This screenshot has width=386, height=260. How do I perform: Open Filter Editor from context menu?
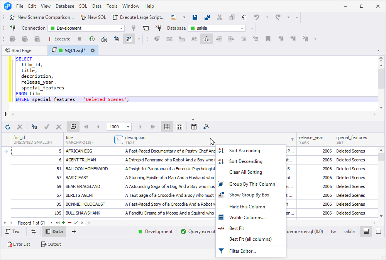pos(251,251)
